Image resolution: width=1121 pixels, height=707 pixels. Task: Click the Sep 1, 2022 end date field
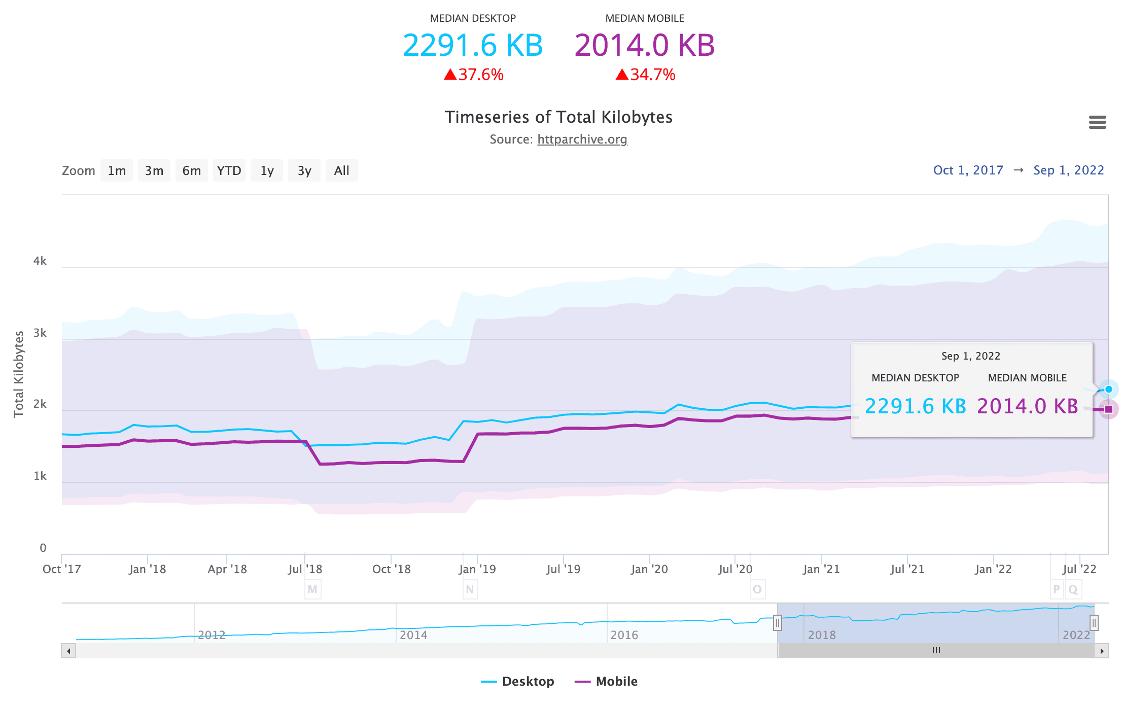(1068, 170)
